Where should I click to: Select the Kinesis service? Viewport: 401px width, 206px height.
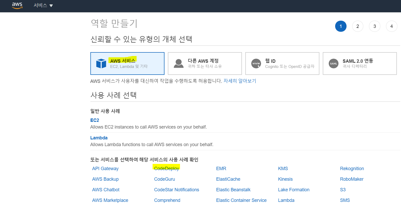(285, 179)
